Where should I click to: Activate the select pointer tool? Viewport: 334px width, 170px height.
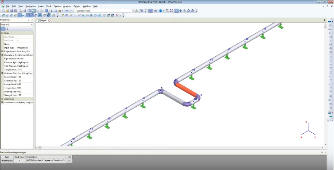[x=176, y=11]
